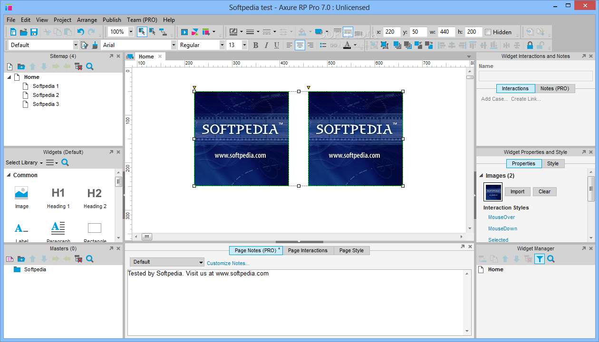Viewport: 599px width, 342px height.
Task: Open the widget style editor icon
Action: pos(84,45)
